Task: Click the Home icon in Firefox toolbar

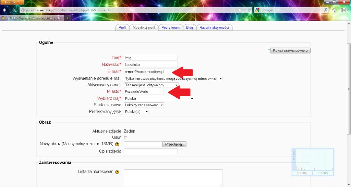Action: [334, 10]
